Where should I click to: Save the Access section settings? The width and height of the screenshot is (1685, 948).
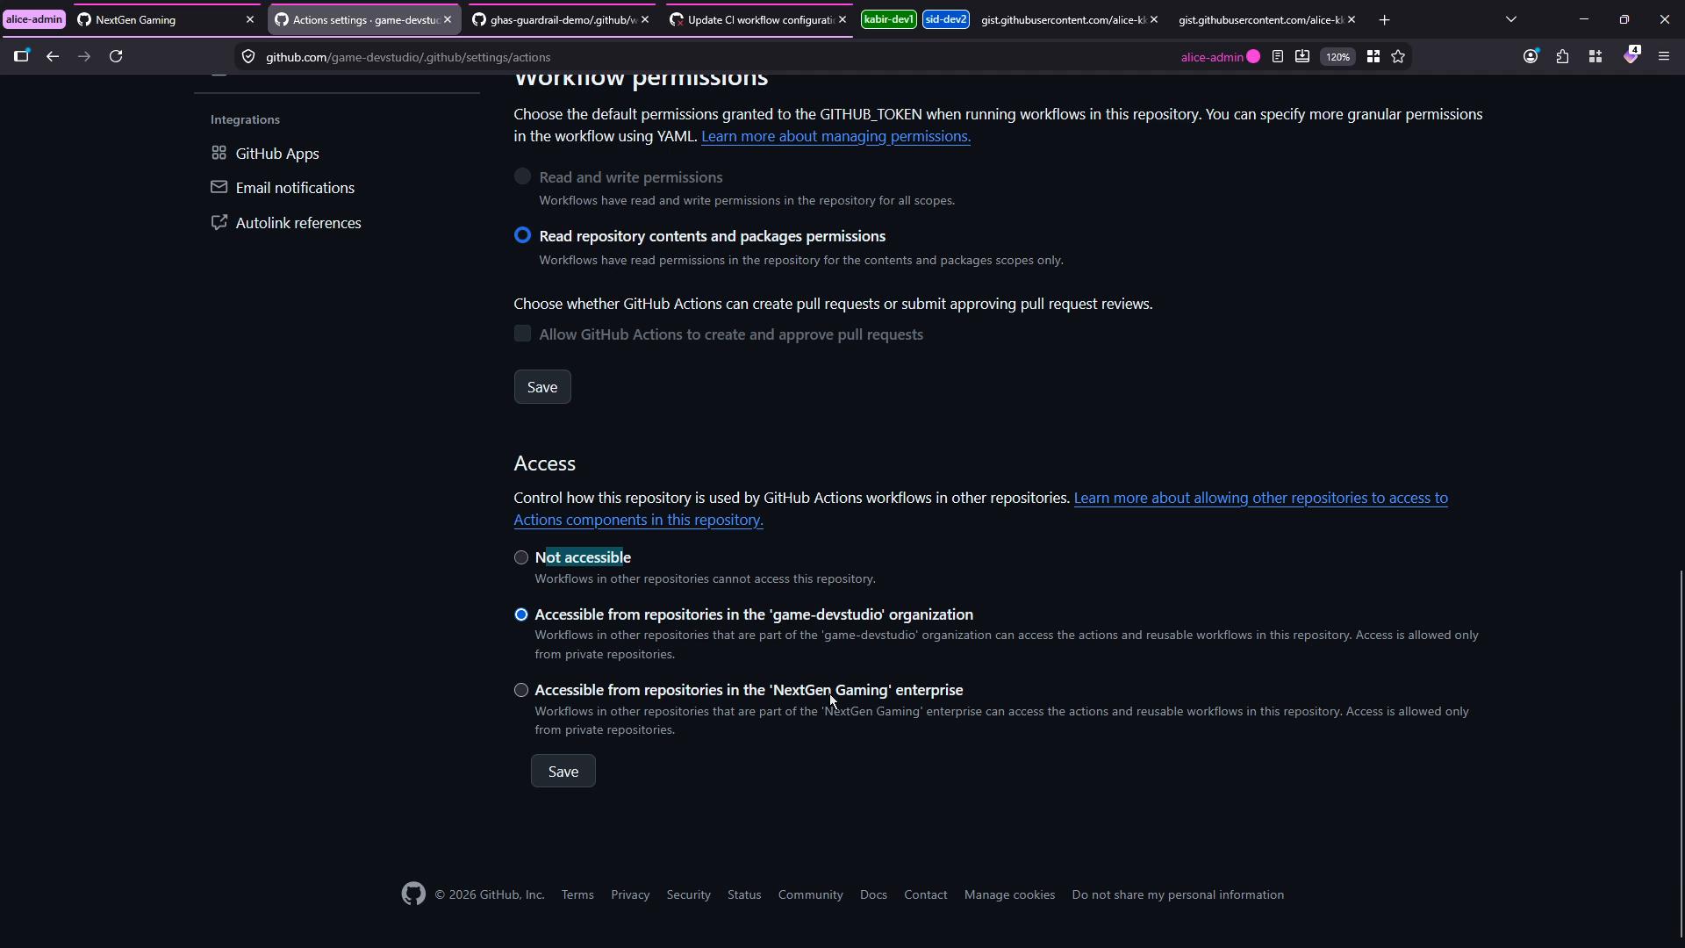[563, 772]
